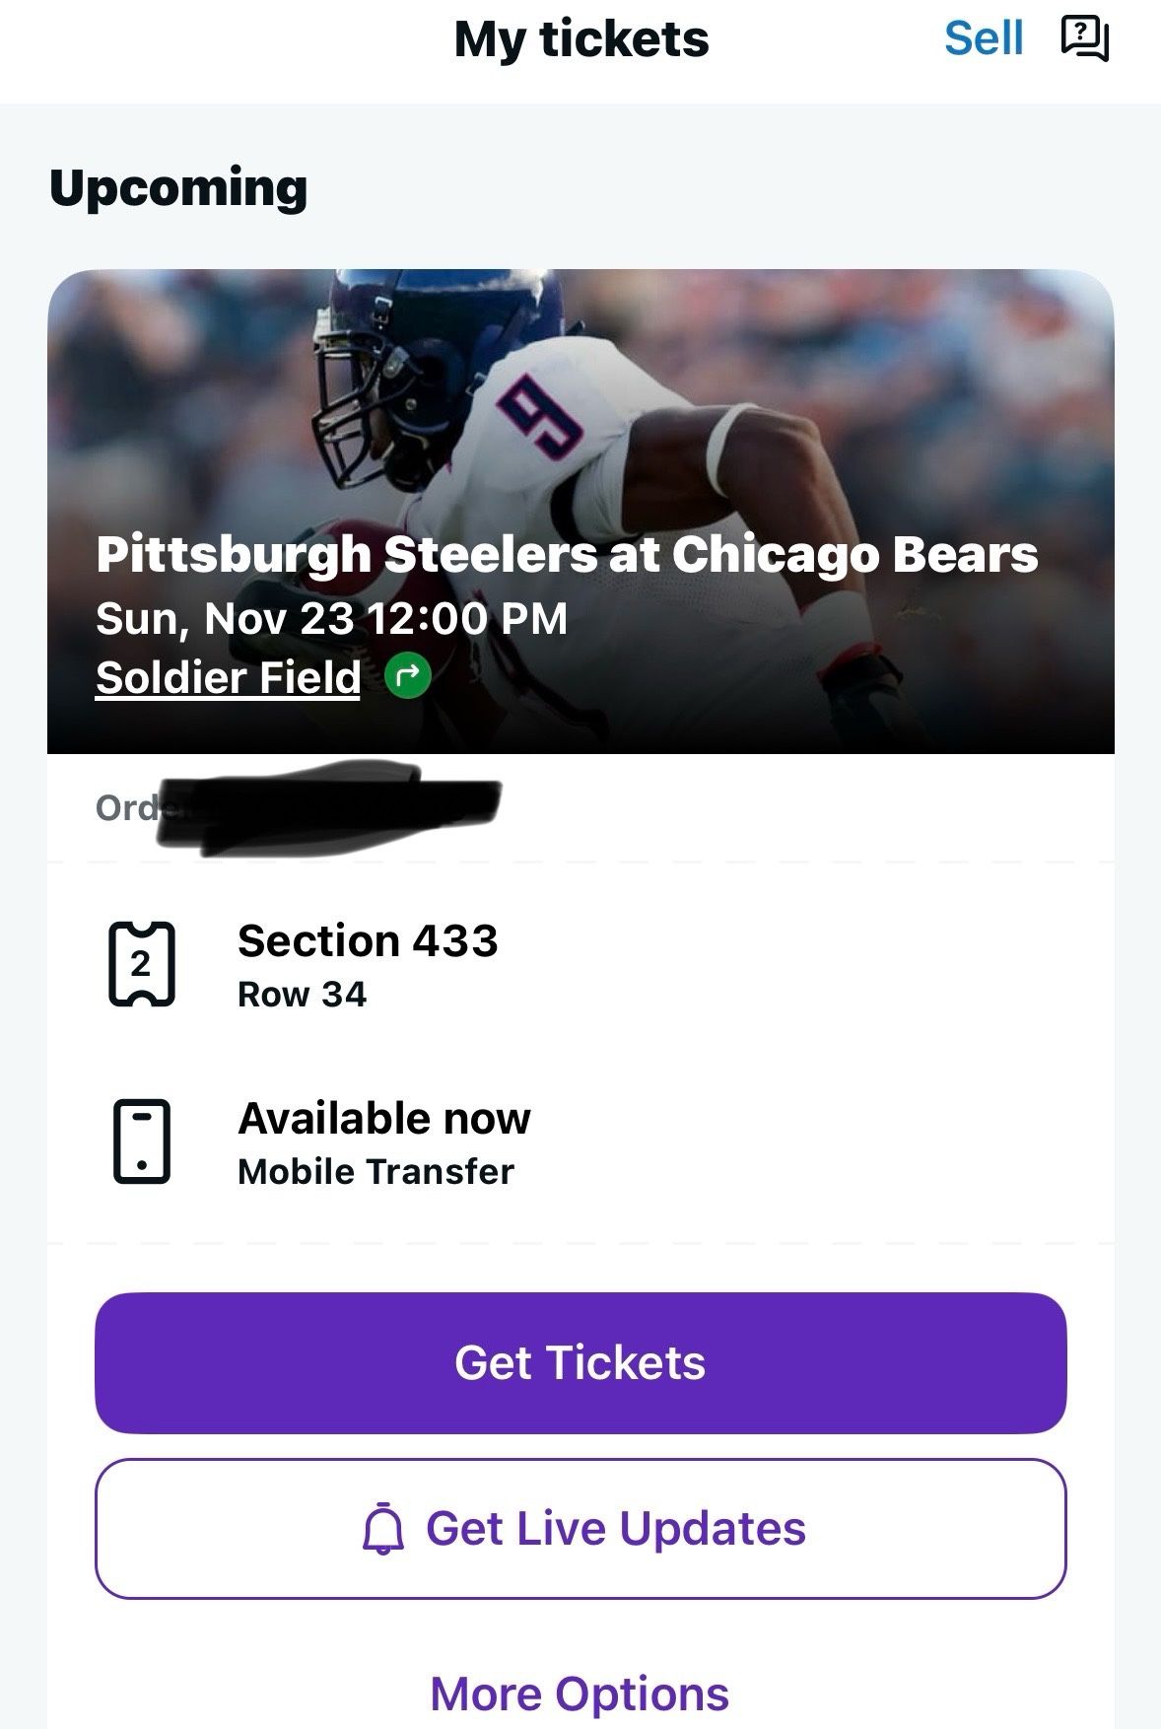Select the Steelers at Bears event title
The width and height of the screenshot is (1161, 1729).
567,554
